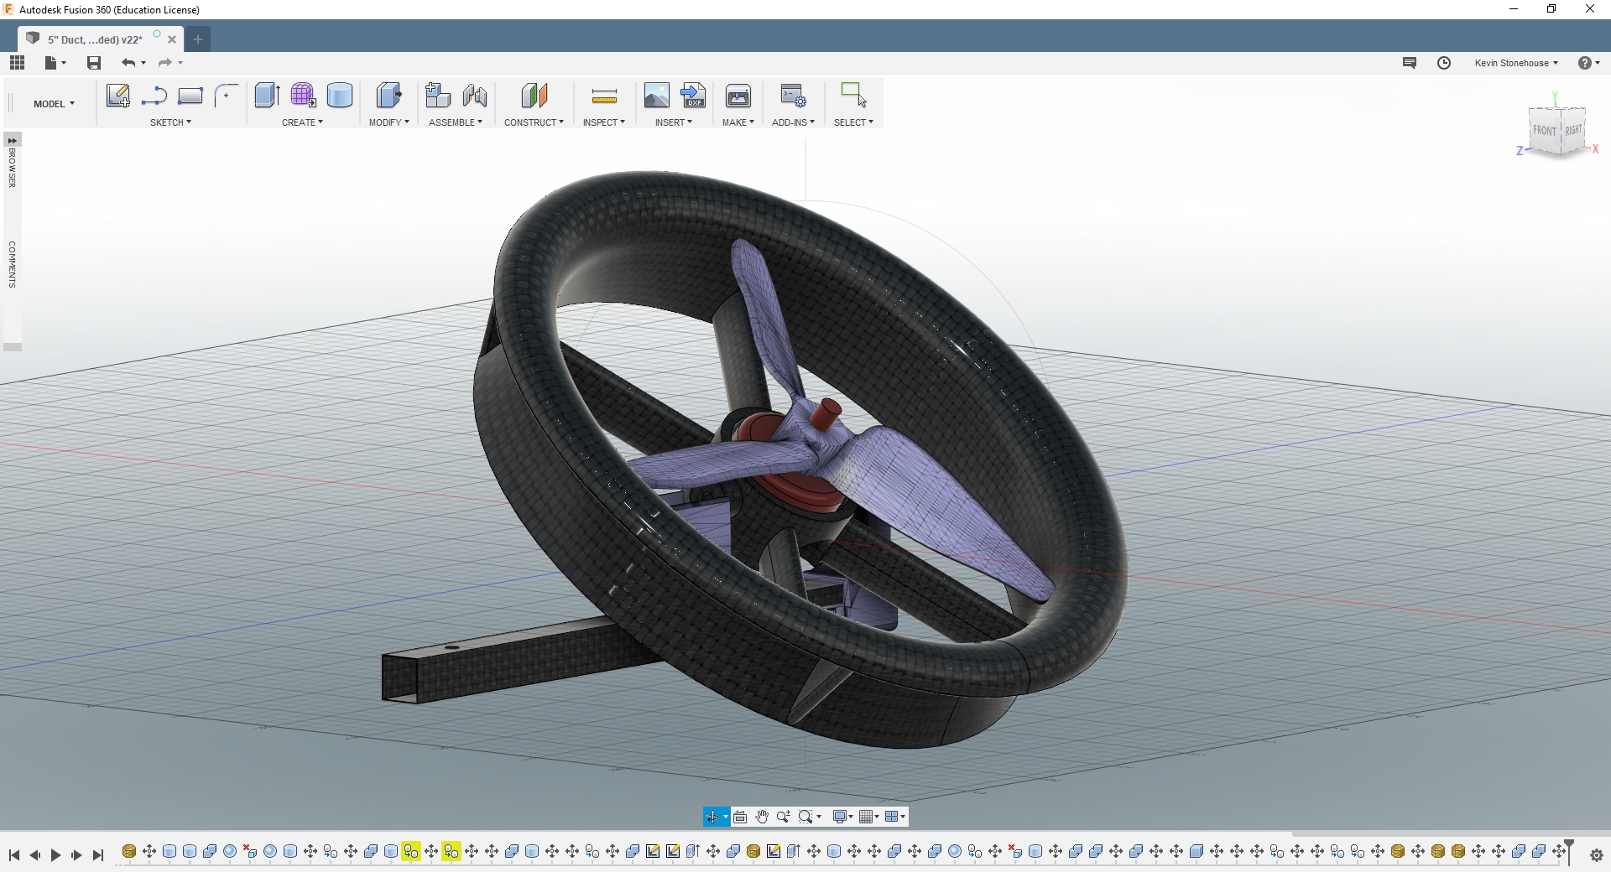Step forward one timeline feature

click(x=76, y=855)
